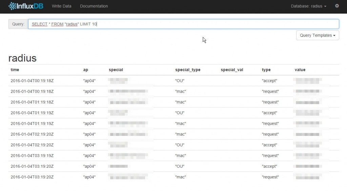Open the settings gear icon
The image size is (347, 192).
click(337, 6)
